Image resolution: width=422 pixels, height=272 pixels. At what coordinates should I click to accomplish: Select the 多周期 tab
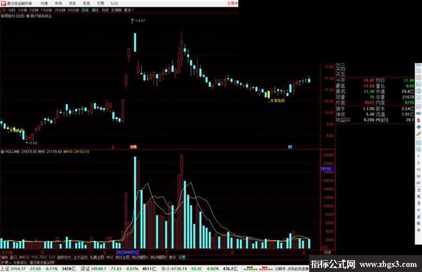coord(116,10)
